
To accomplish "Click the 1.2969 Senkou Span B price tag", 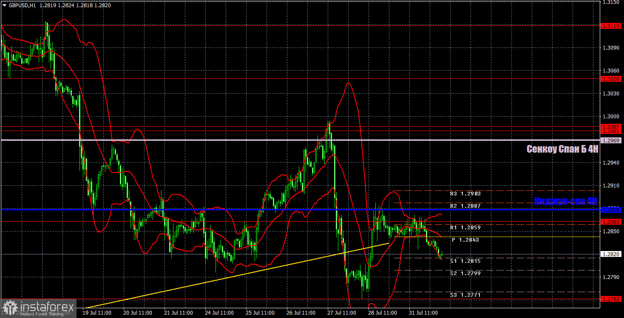I will pos(612,140).
